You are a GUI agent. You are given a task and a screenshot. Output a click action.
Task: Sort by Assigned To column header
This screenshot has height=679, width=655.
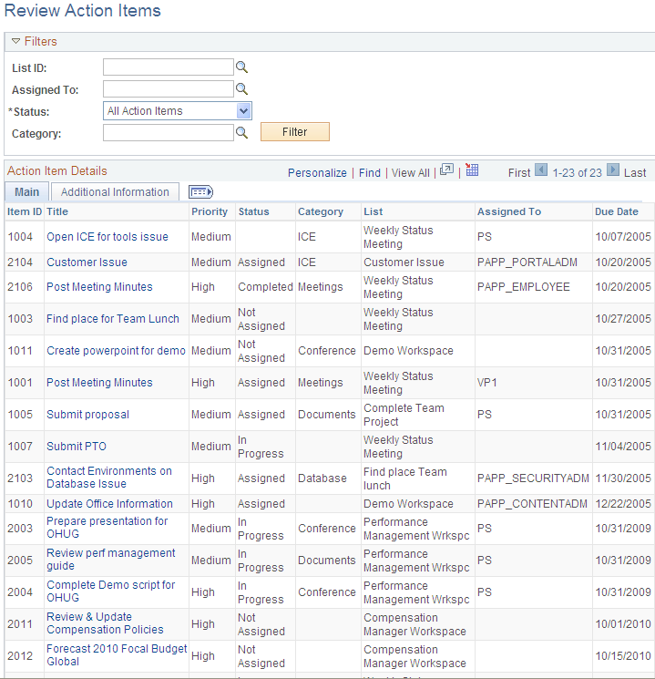coord(509,211)
